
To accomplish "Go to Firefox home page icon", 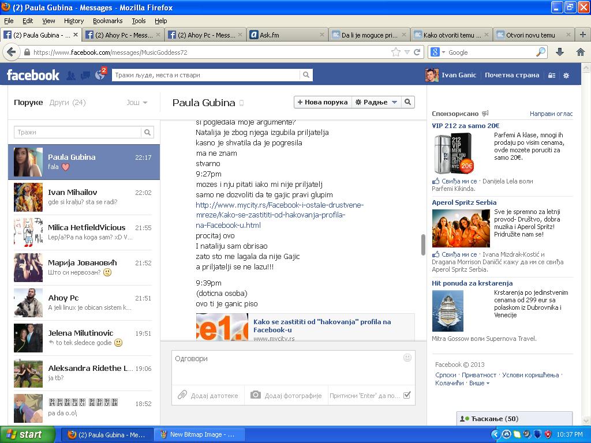I will click(581, 52).
